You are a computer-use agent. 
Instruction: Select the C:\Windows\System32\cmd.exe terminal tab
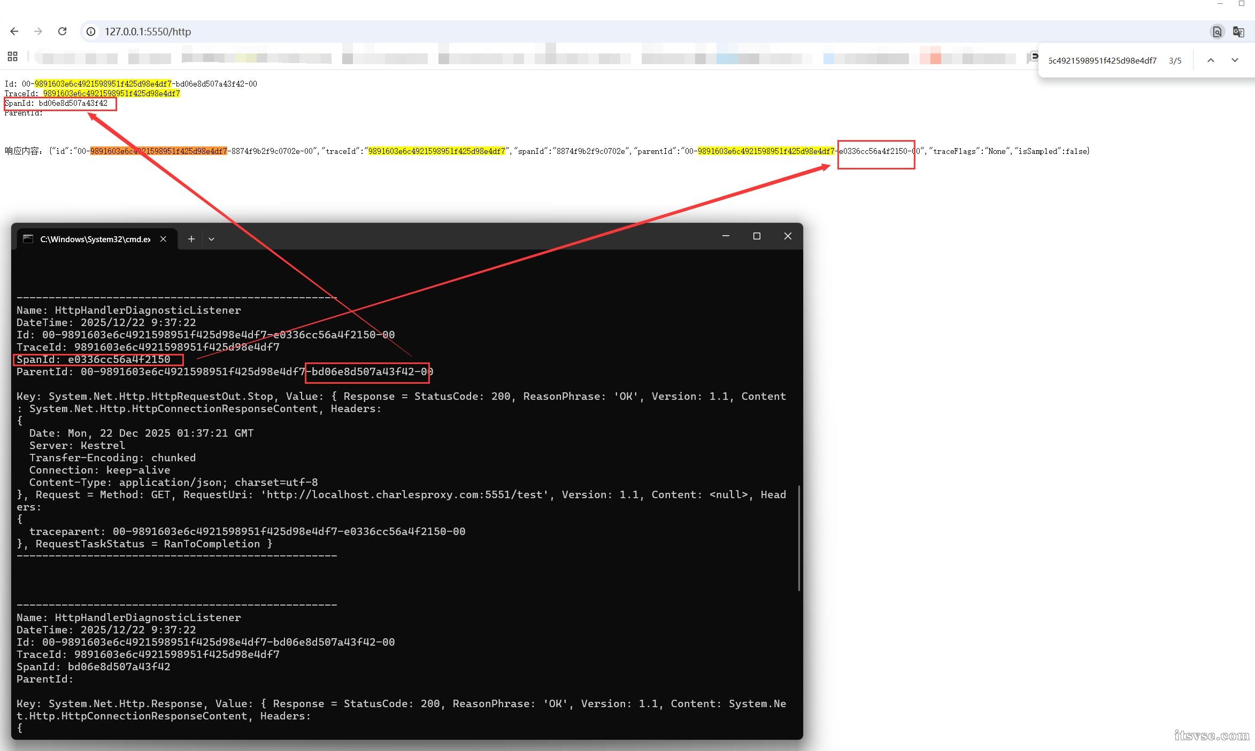pyautogui.click(x=95, y=239)
